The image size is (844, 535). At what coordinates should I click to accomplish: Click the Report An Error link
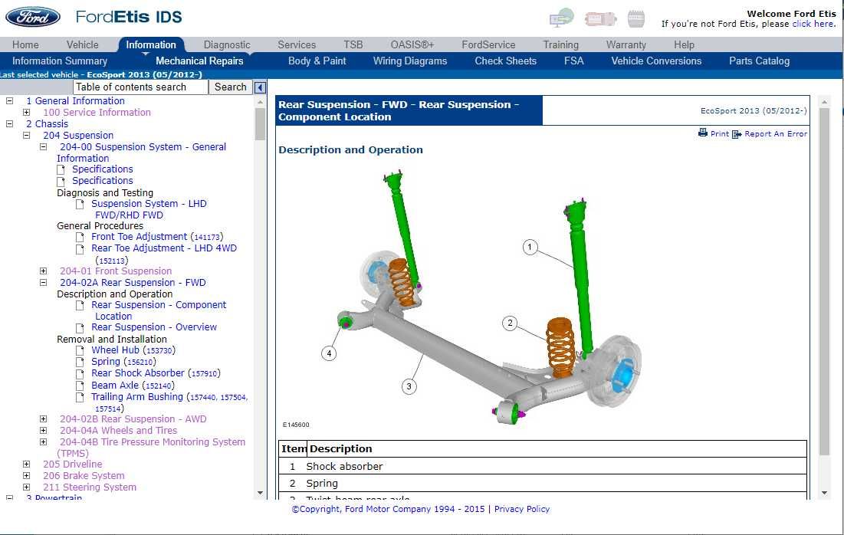click(776, 133)
